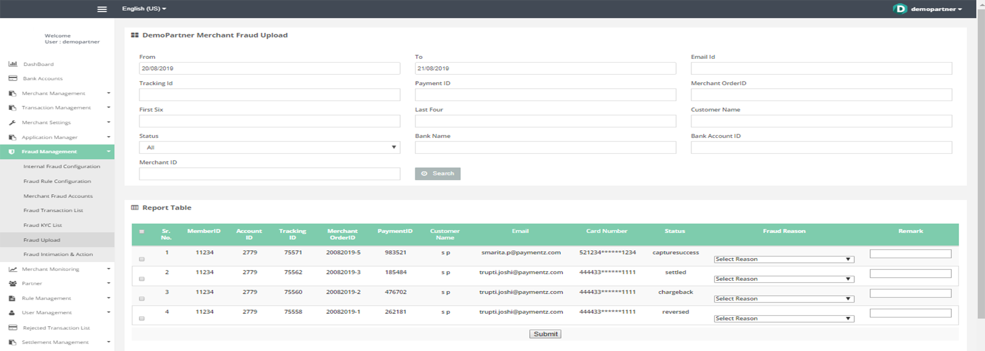
Task: Tick the checkbox for row 1
Action: click(142, 259)
